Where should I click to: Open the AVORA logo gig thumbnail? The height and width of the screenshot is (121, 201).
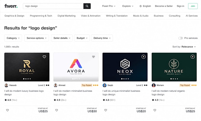(76, 67)
